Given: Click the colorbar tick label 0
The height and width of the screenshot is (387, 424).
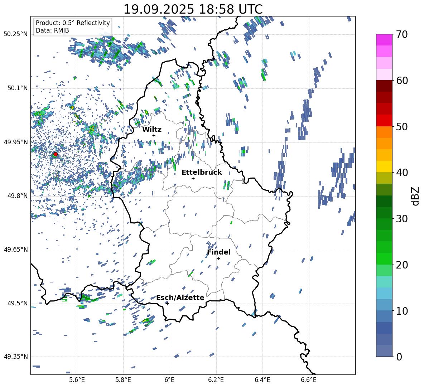Looking at the screenshot, I should pos(399,357).
